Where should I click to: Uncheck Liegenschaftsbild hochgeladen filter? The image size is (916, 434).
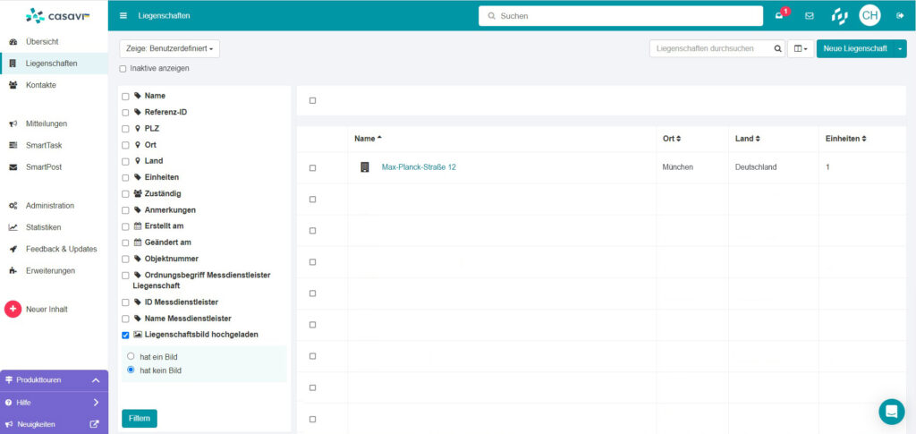point(125,336)
